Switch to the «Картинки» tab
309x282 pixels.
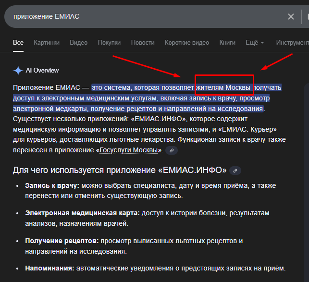tap(47, 43)
